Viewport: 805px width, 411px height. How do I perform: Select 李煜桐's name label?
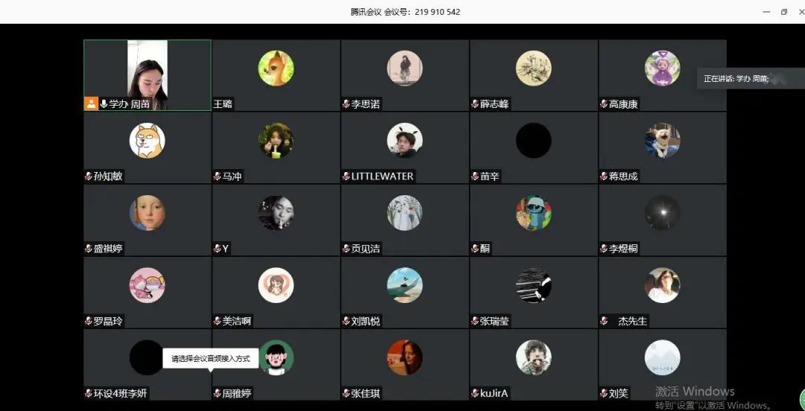tap(623, 249)
